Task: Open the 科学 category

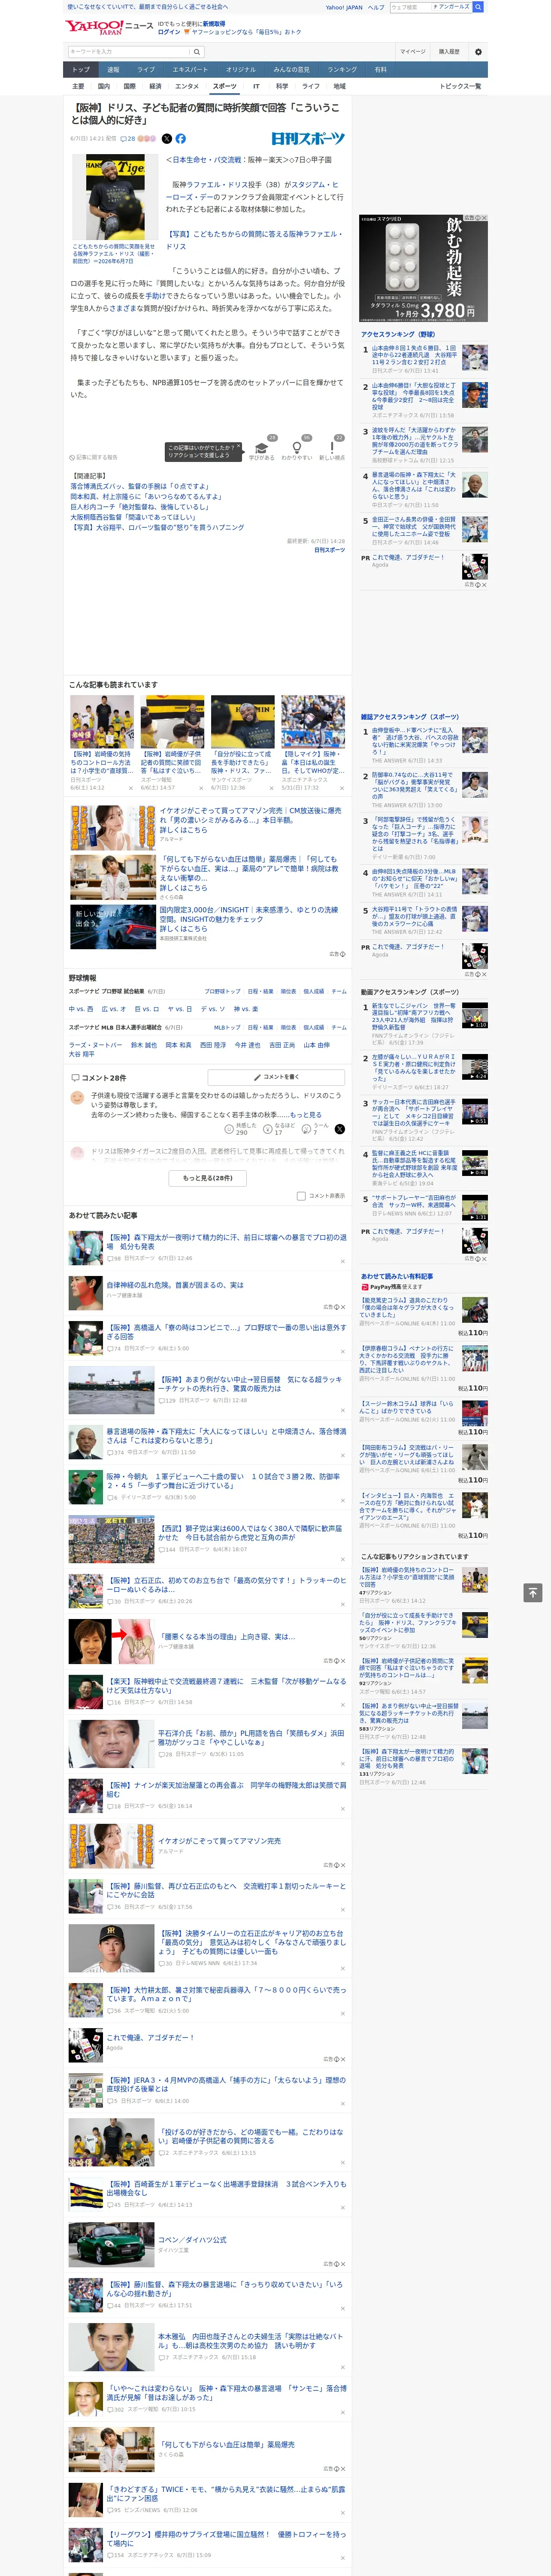Action: [282, 86]
